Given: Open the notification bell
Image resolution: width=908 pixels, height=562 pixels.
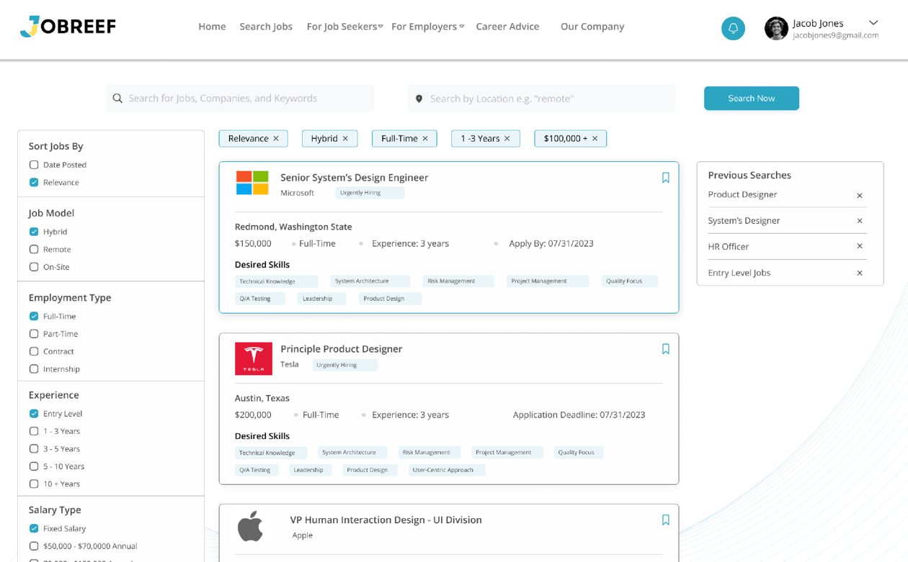Looking at the screenshot, I should tap(733, 28).
